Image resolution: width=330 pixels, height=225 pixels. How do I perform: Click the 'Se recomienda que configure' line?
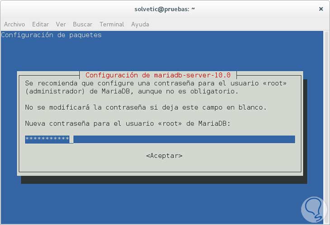click(156, 83)
